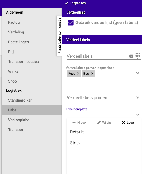
Task: Click the X Legen icon to clear selection
Action: 124,123
